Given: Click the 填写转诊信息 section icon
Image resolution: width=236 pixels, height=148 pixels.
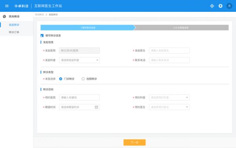Looking at the screenshot, I should (x=42, y=36).
